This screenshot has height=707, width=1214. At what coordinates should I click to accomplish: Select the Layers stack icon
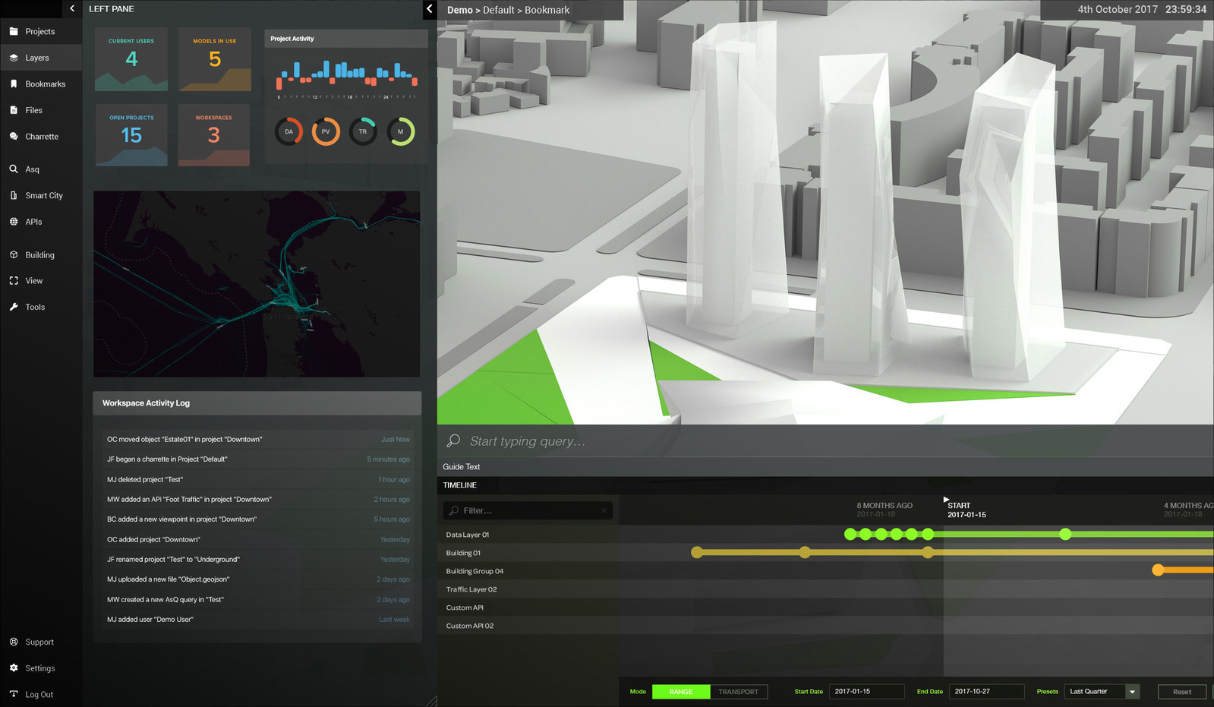pyautogui.click(x=14, y=58)
